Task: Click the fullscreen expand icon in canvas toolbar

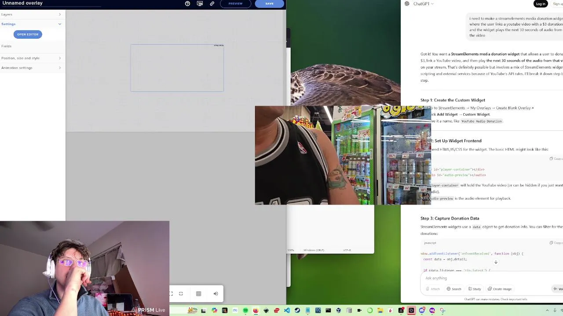Action: tap(171, 294)
